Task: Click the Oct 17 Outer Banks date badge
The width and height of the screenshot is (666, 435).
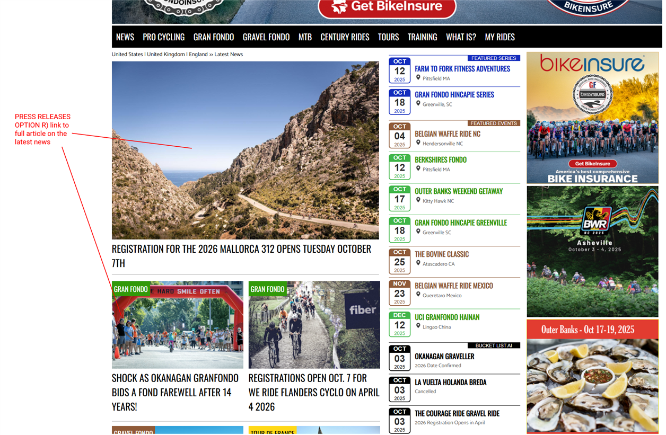Action: [399, 199]
